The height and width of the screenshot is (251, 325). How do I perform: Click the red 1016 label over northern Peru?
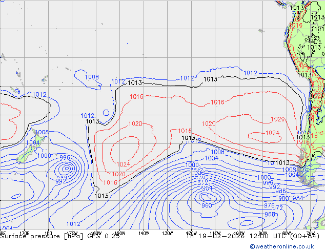click(x=296, y=26)
